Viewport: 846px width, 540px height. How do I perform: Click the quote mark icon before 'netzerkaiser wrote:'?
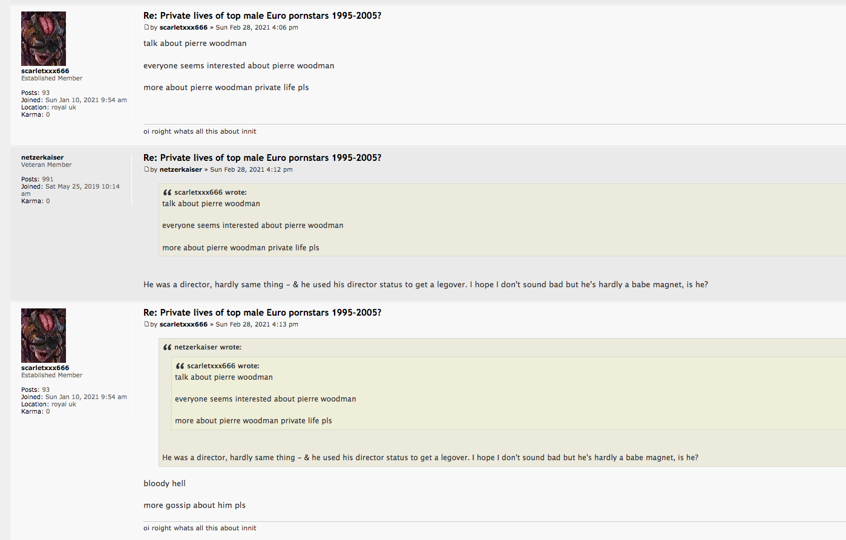pyautogui.click(x=167, y=347)
